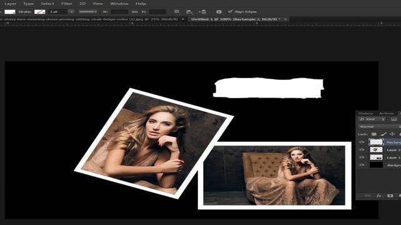Click the Stroke color swatch

39,12
